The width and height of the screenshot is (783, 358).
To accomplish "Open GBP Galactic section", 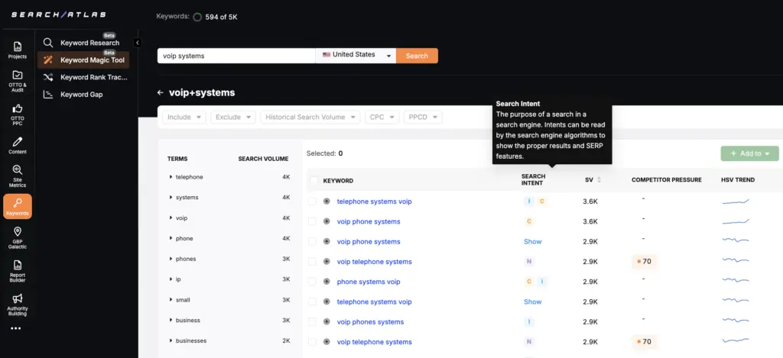I will 17,237.
